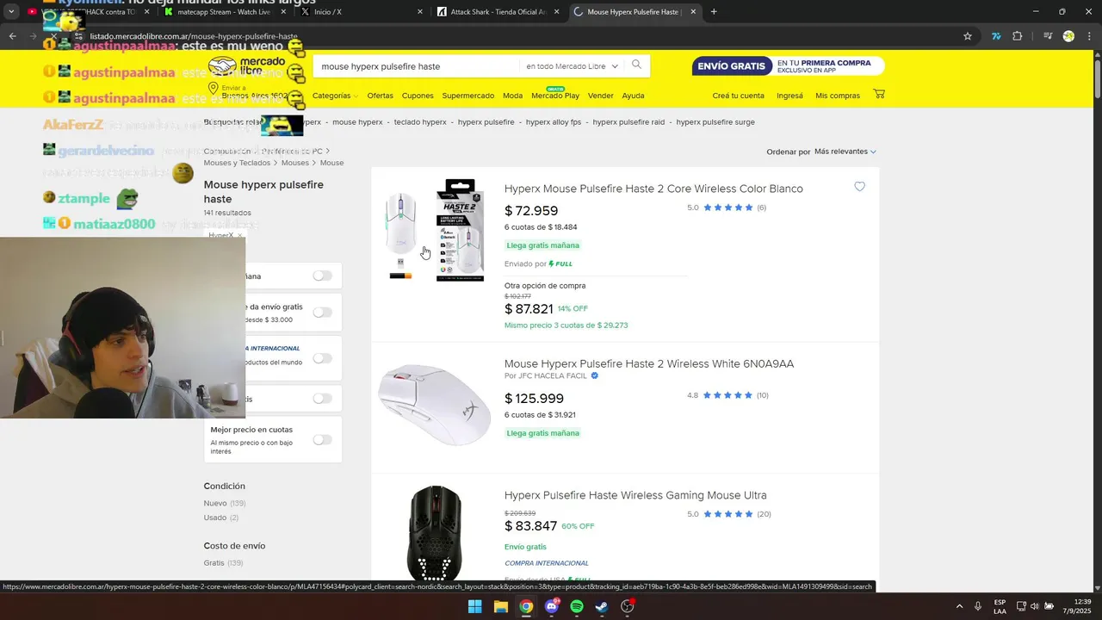
Task: Click the Ayuda link
Action: pos(633,96)
